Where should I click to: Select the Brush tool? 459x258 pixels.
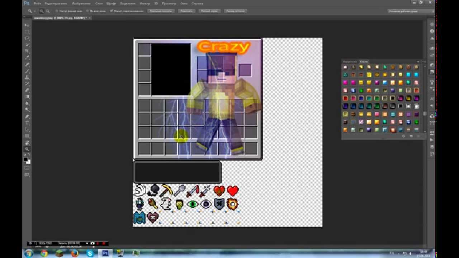[x=27, y=71]
